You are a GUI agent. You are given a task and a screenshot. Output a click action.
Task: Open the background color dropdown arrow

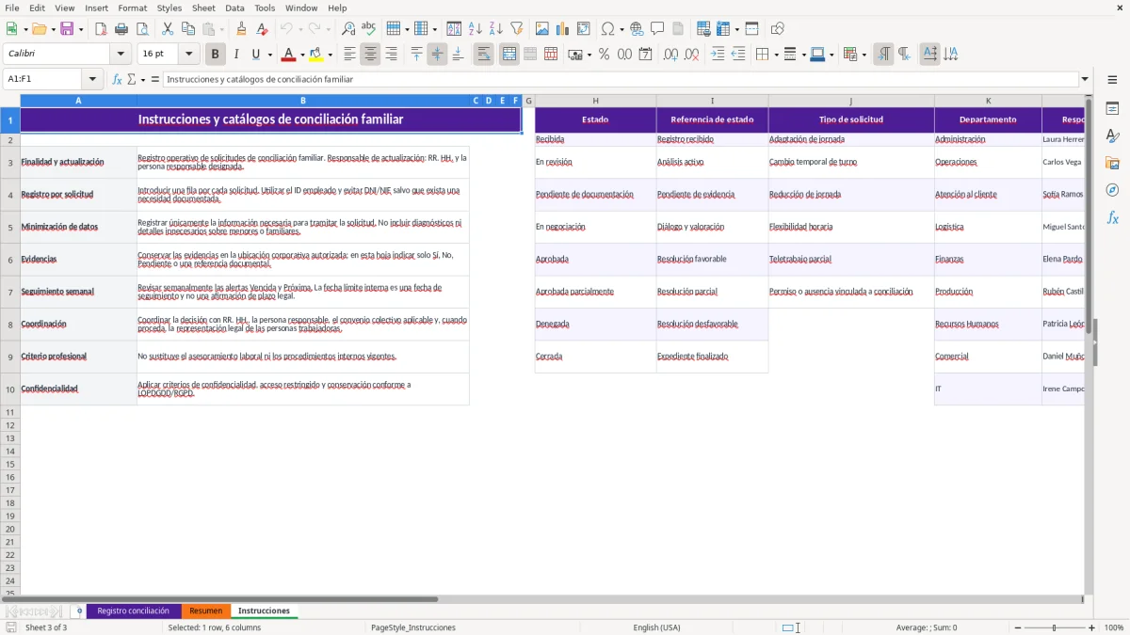pos(330,55)
